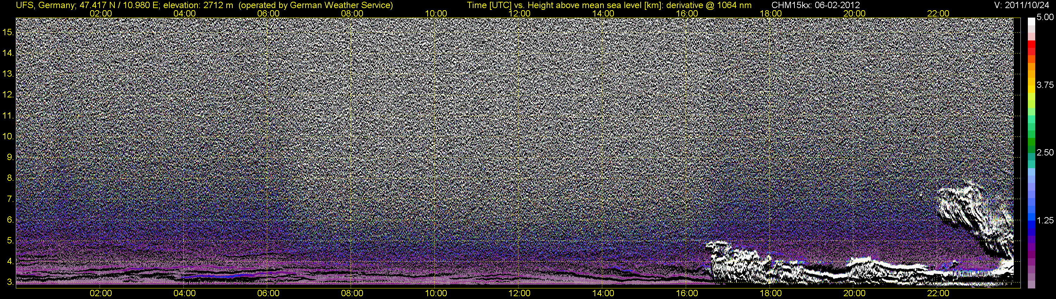Click the 12:00 label on the lower time axis

point(520,293)
